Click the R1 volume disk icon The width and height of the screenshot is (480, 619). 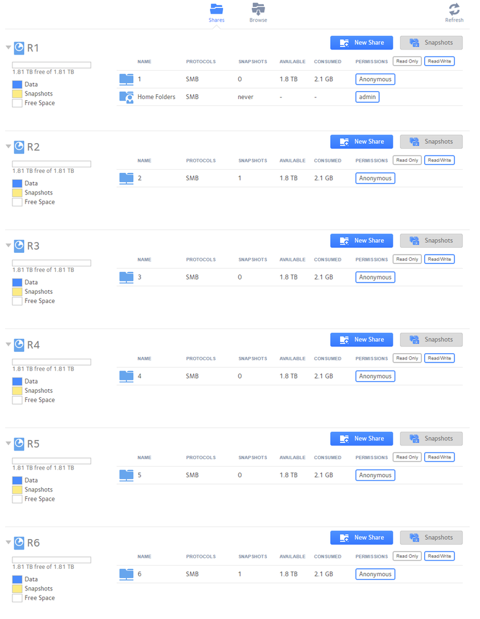(x=19, y=48)
